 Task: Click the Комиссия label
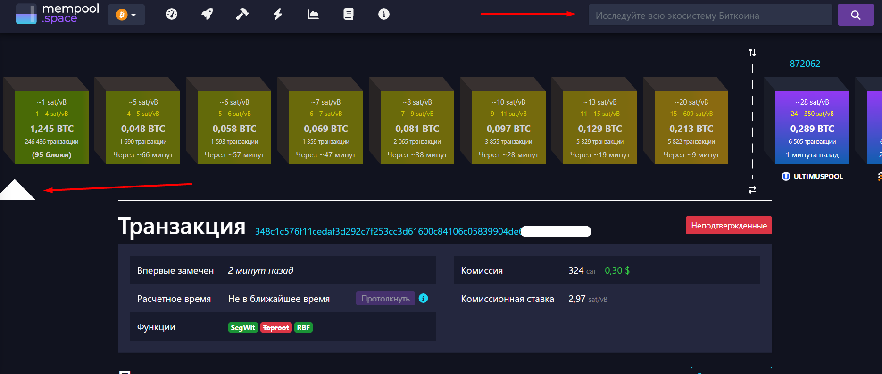[482, 271]
